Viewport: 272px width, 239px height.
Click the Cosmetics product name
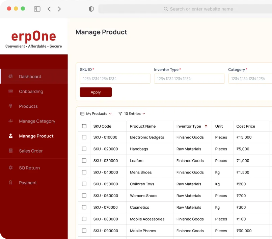139,207
